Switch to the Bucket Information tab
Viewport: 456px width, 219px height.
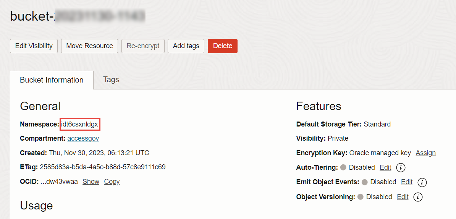pos(52,80)
